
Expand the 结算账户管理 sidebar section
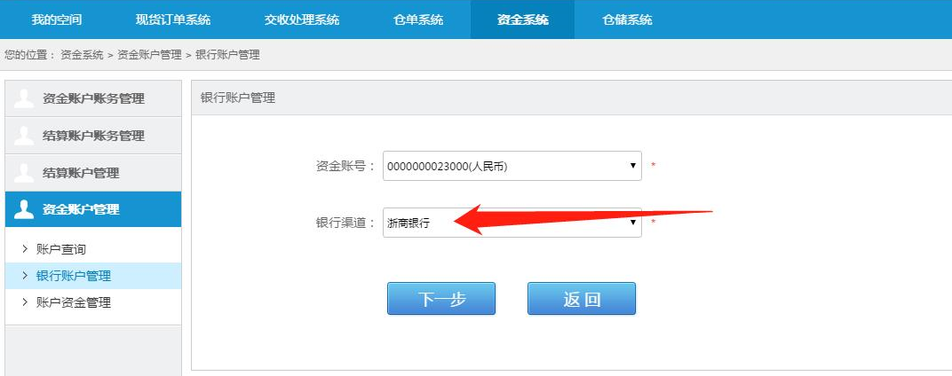click(x=93, y=172)
